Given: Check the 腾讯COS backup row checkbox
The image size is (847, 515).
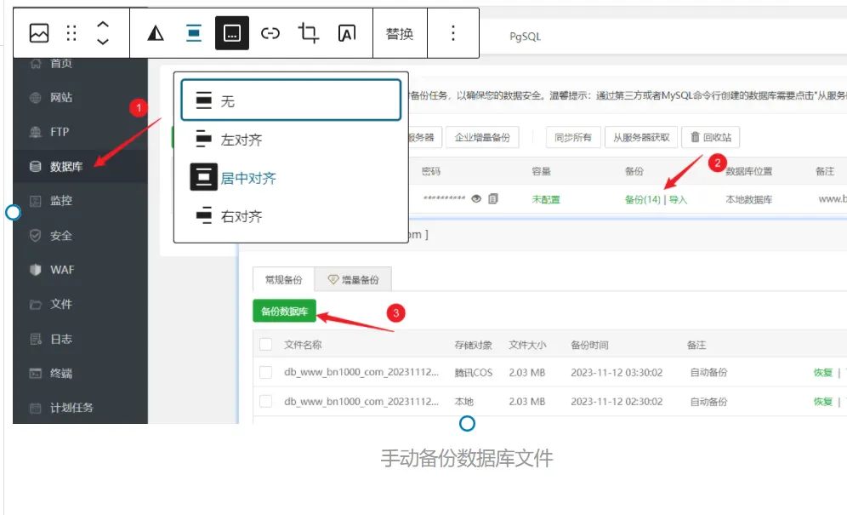Looking at the screenshot, I should pos(266,372).
